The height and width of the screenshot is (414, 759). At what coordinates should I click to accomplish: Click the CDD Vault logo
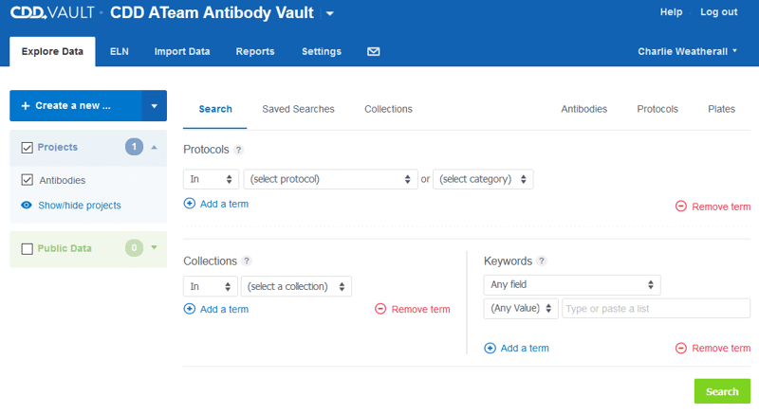(x=52, y=12)
